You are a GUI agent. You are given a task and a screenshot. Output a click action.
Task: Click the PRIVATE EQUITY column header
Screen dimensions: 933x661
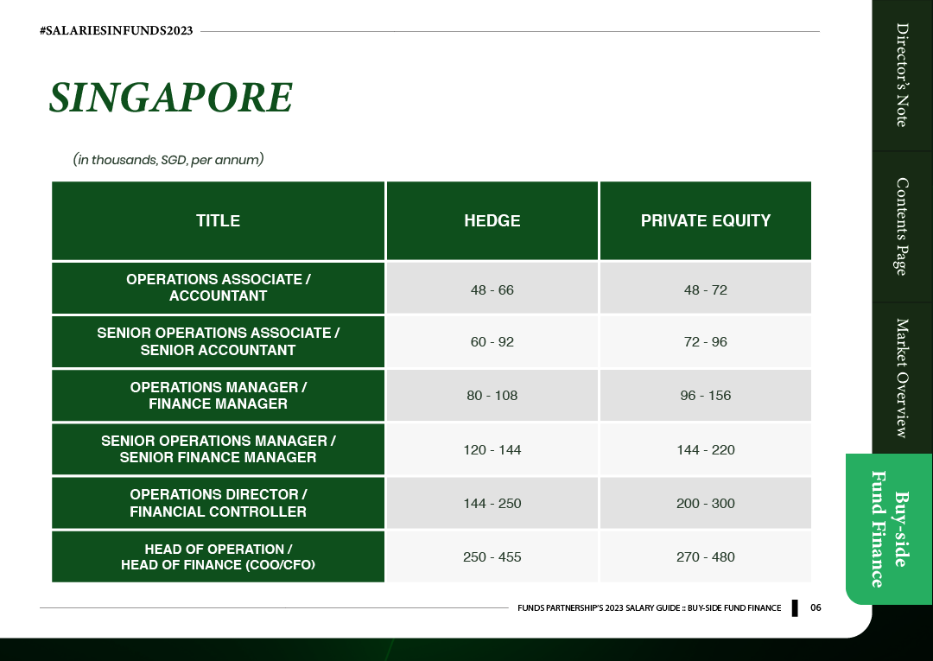[x=706, y=220]
